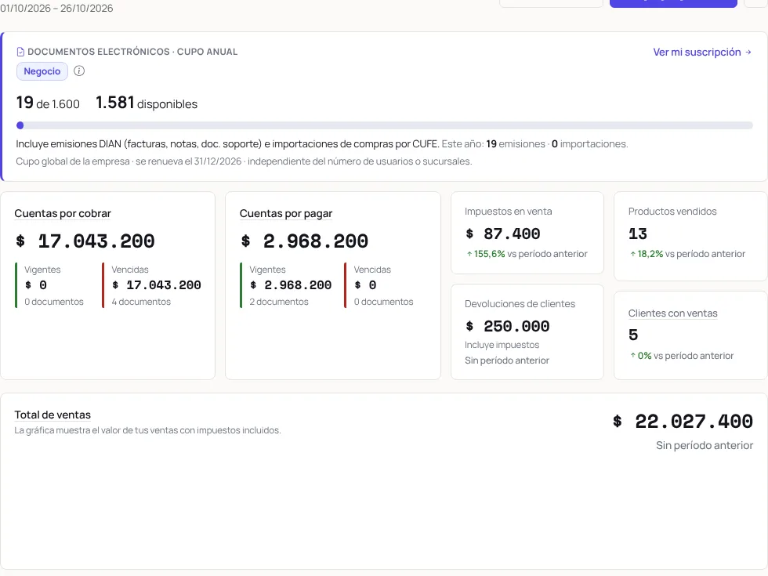Click the $ 22.027.400 total sales value

coord(683,422)
